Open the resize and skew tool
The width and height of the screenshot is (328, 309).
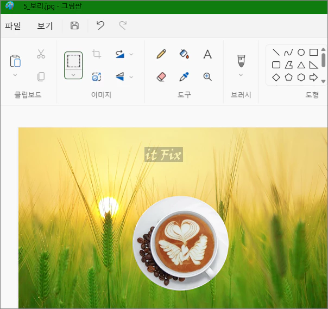tap(97, 77)
